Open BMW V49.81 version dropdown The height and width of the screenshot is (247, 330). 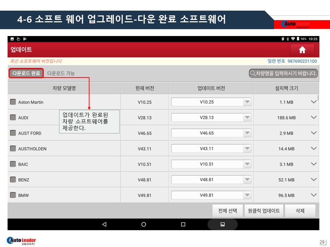point(211,195)
